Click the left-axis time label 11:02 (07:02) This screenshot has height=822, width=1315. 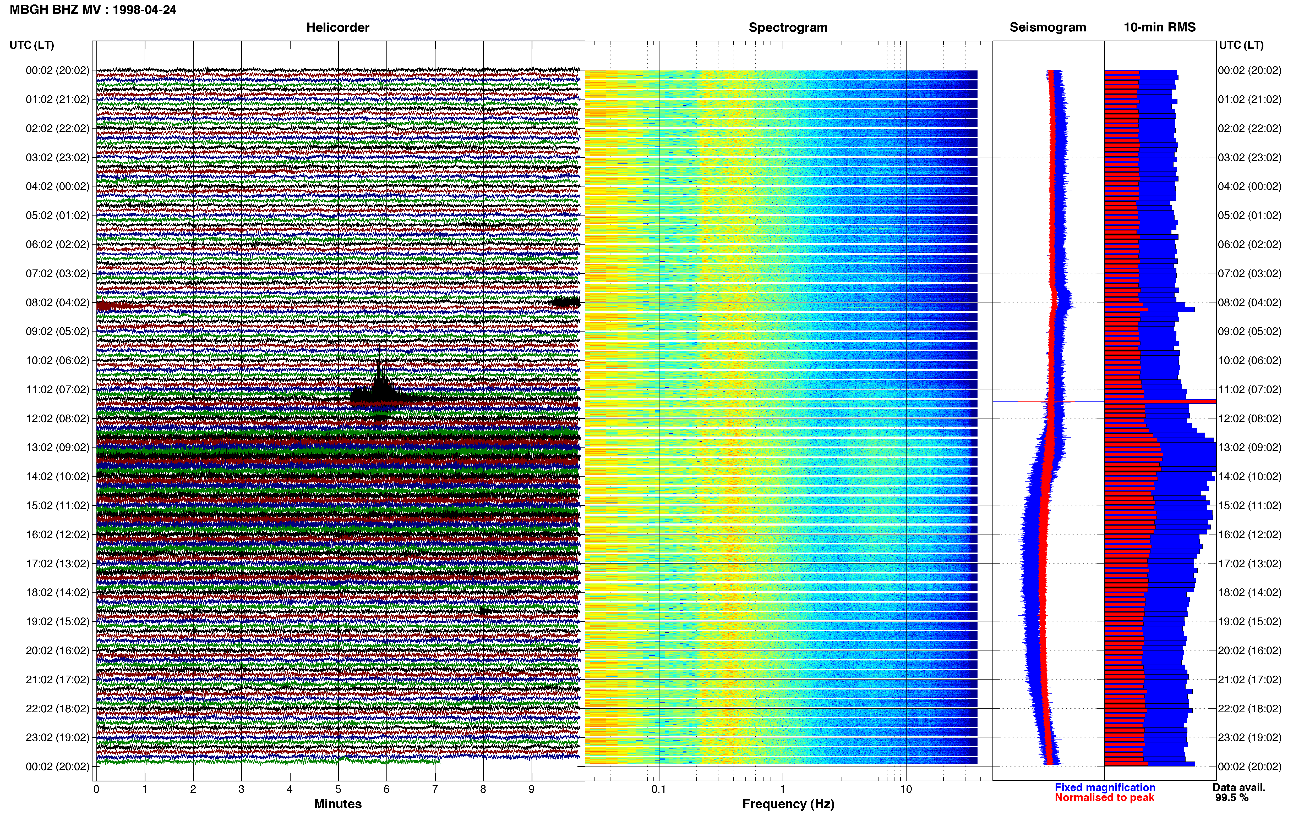tap(57, 389)
